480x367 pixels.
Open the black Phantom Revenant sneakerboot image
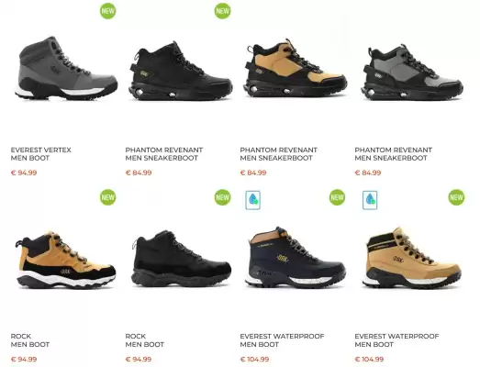(180, 71)
